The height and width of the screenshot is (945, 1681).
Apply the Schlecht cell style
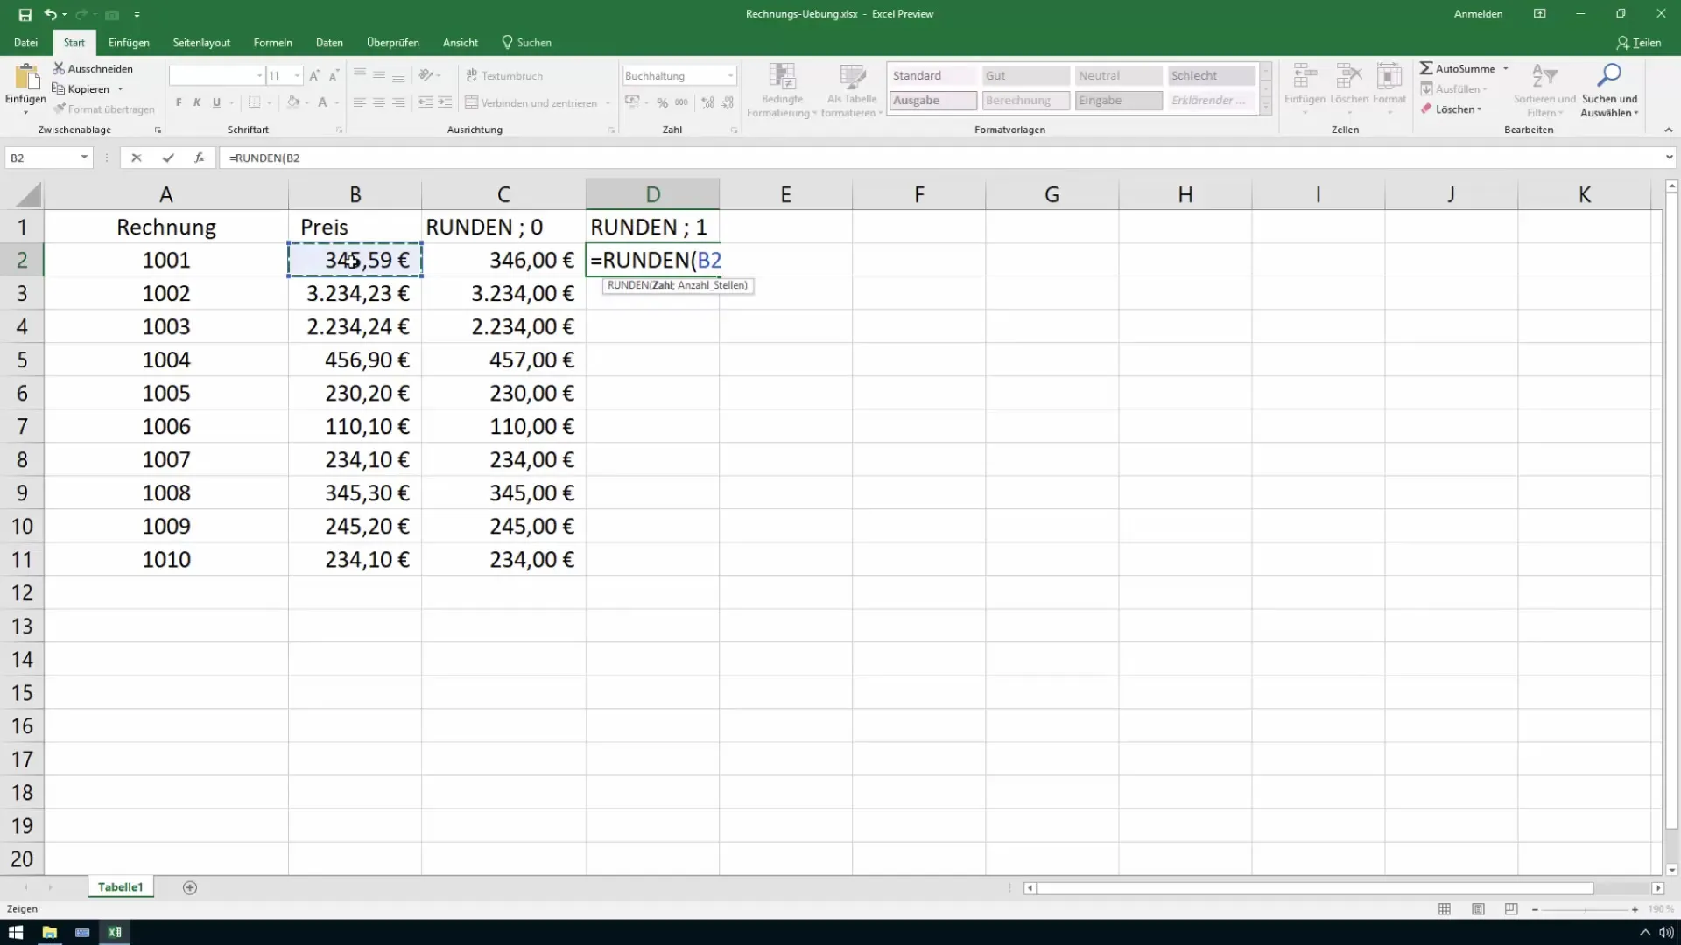coord(1211,76)
